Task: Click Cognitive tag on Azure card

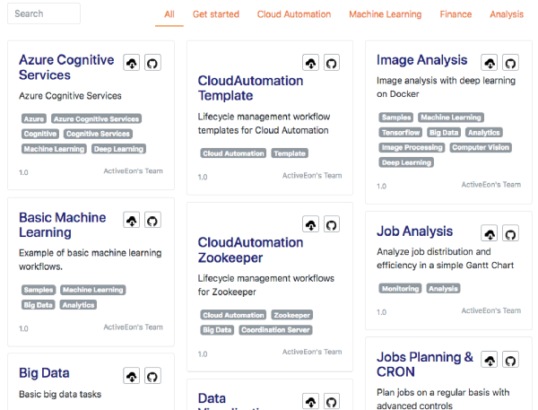Action: pos(40,134)
